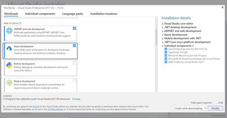Click the Python development logo icon
The width and height of the screenshot is (227, 118).
point(9,65)
